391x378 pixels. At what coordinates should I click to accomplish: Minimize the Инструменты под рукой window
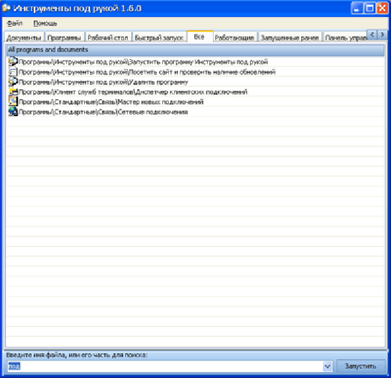356,8
